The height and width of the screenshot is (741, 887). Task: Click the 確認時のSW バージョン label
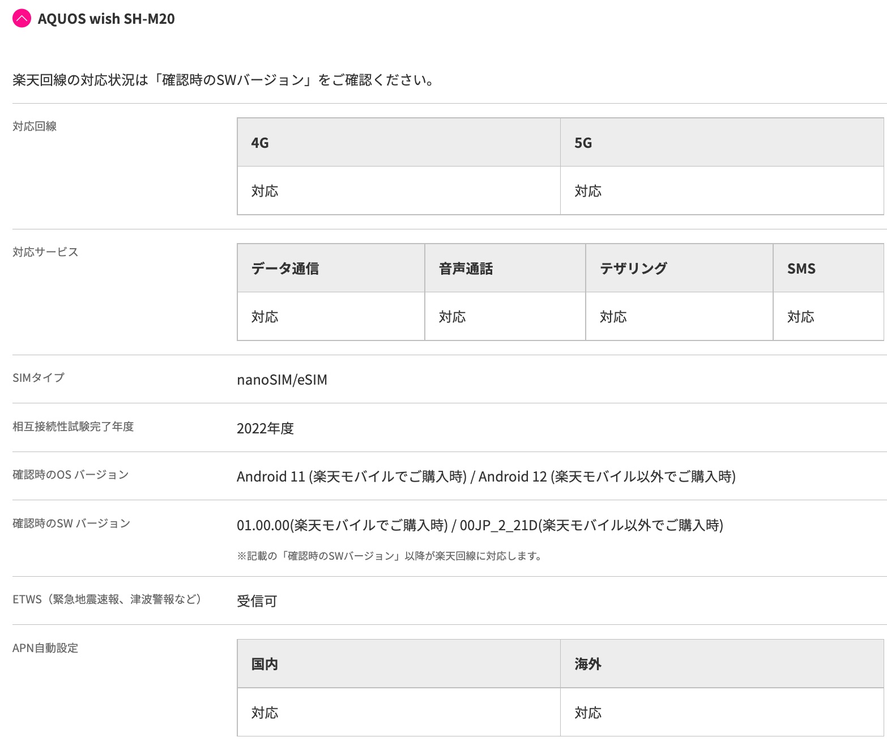coord(71,523)
